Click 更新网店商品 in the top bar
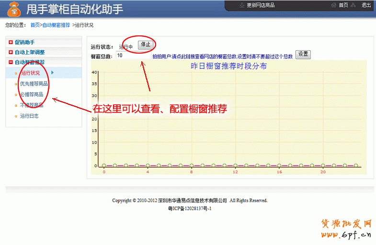The width and height of the screenshot is (376, 245). point(261,5)
